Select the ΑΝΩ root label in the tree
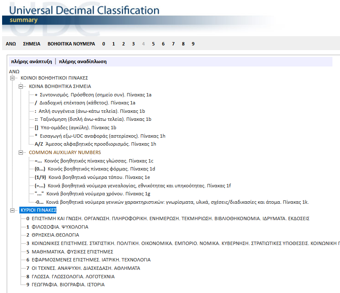Viewport: 340px width, 293px height. pos(14,72)
